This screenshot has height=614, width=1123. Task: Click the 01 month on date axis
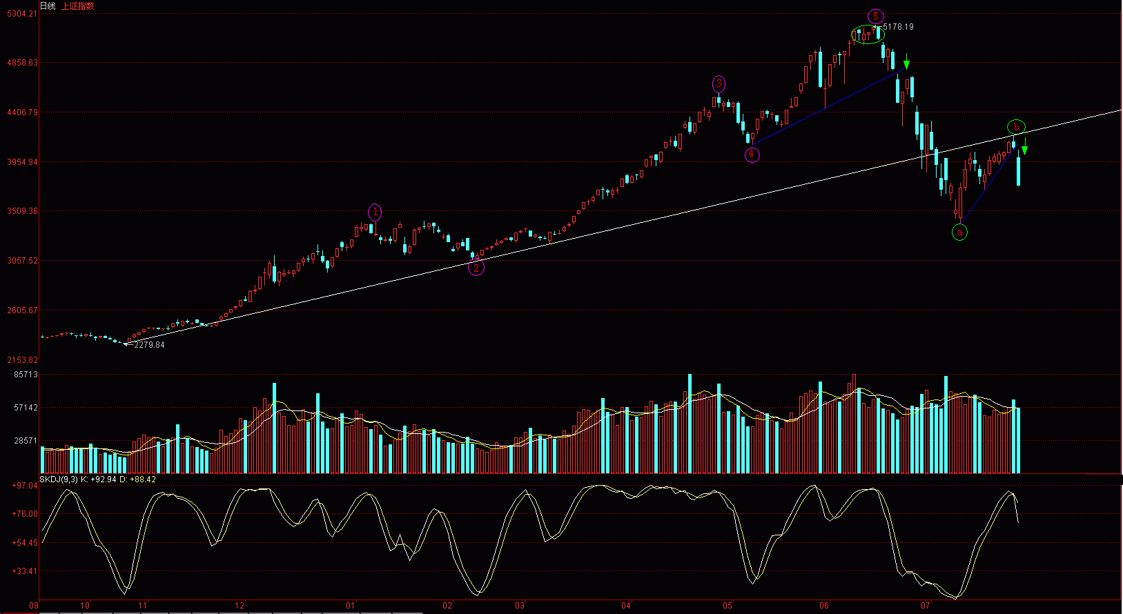tap(351, 606)
